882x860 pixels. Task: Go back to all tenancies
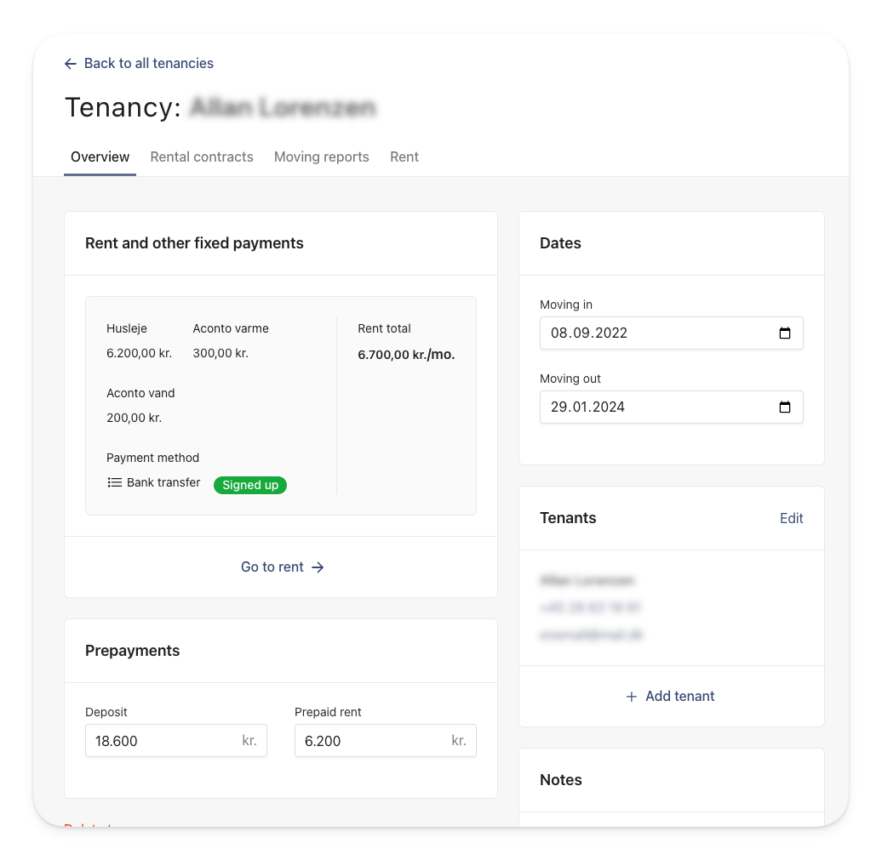click(139, 64)
